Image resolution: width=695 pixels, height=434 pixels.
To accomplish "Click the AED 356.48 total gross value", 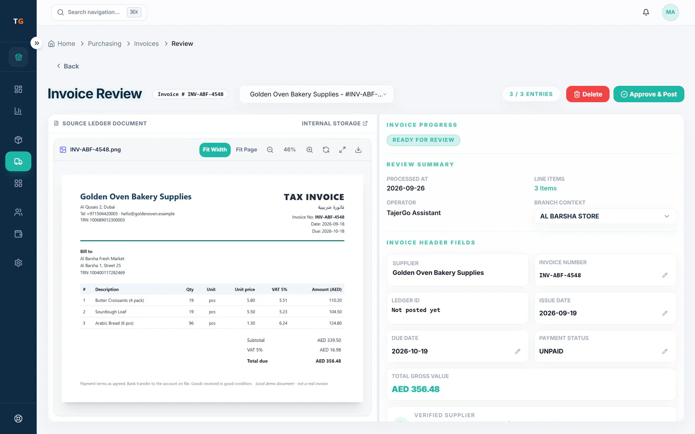I will tap(416, 389).
